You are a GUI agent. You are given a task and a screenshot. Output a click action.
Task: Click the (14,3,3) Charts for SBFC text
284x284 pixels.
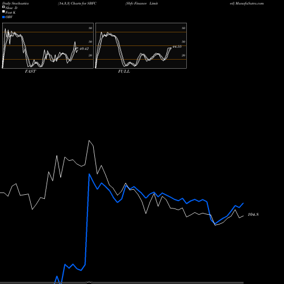77,3
